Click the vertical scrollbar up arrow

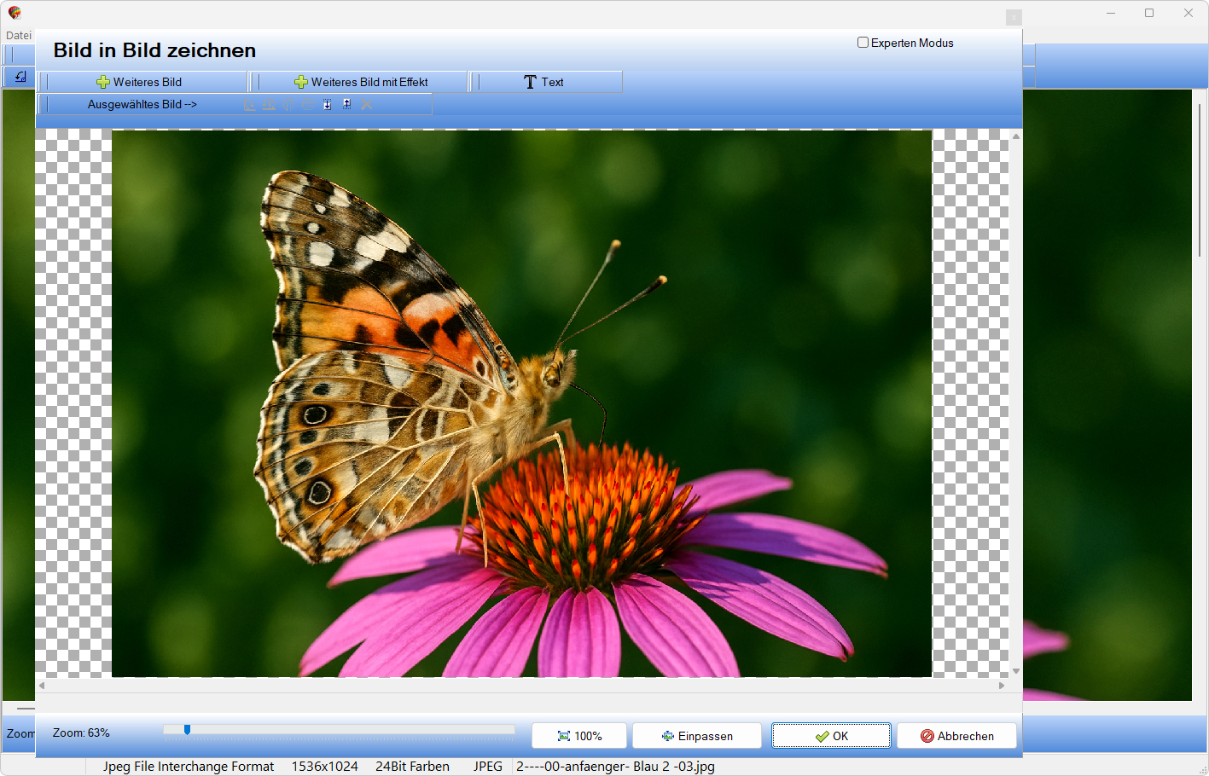[1015, 136]
